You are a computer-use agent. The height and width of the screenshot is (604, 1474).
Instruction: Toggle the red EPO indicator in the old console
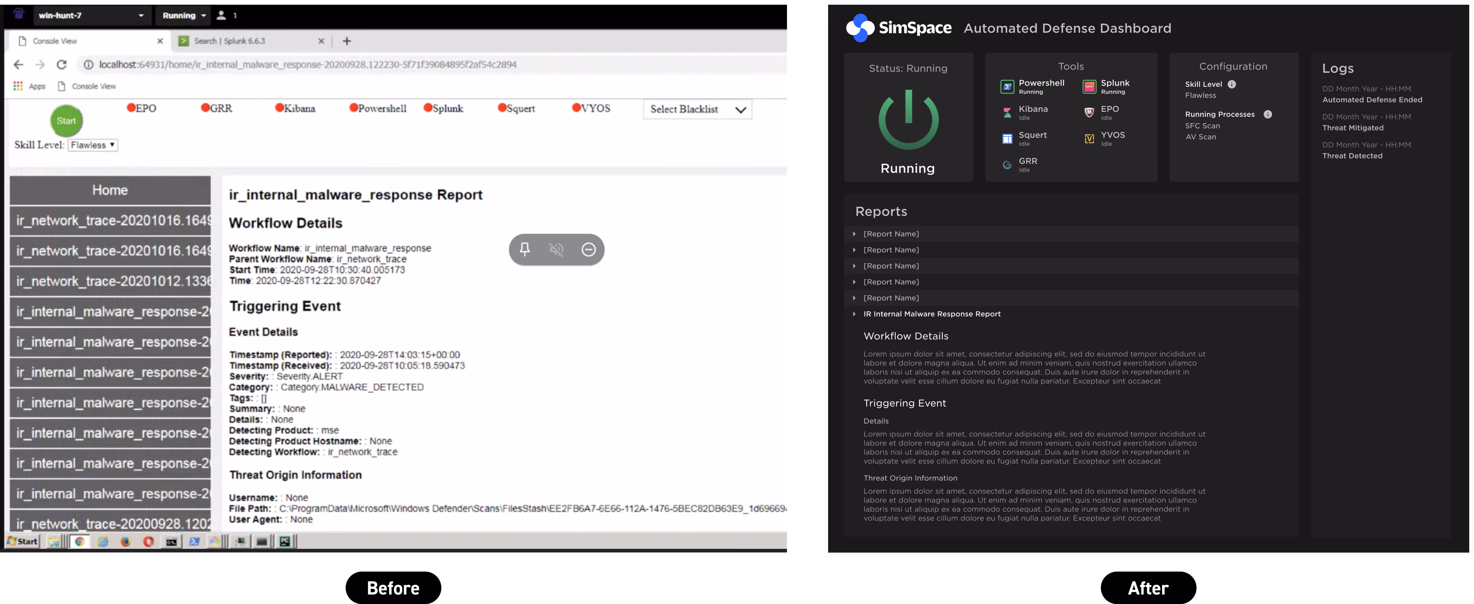(131, 107)
